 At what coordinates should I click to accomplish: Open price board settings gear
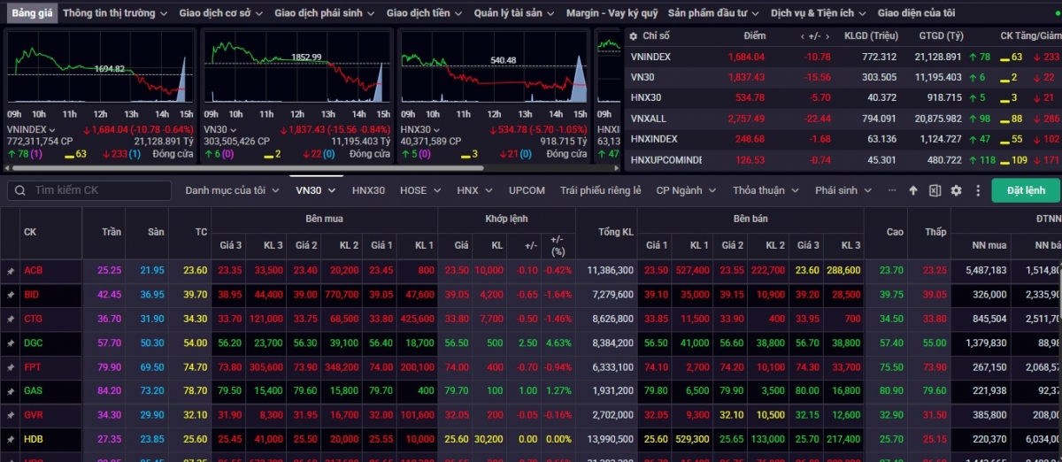click(956, 190)
